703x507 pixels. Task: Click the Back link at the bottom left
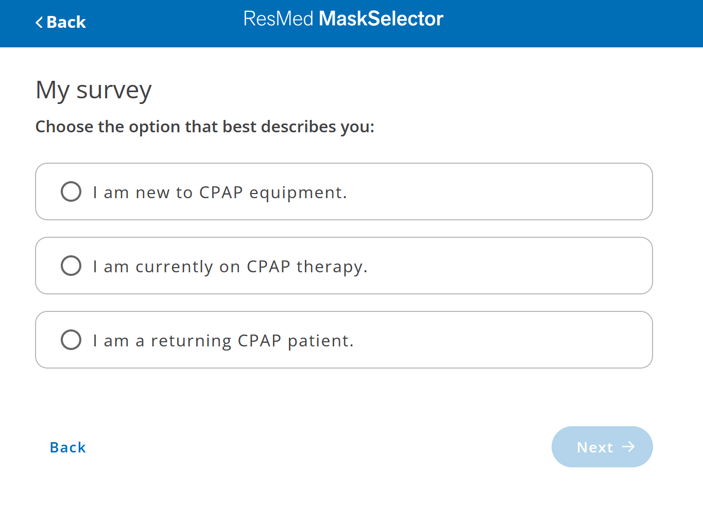(x=67, y=447)
